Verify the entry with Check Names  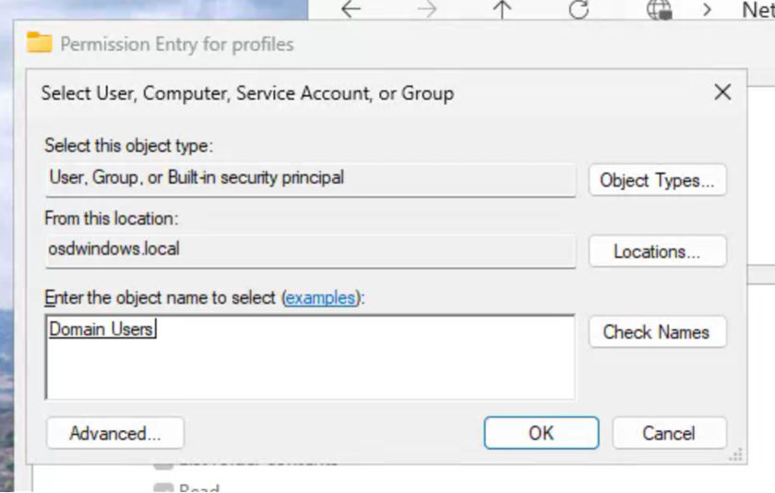point(657,332)
